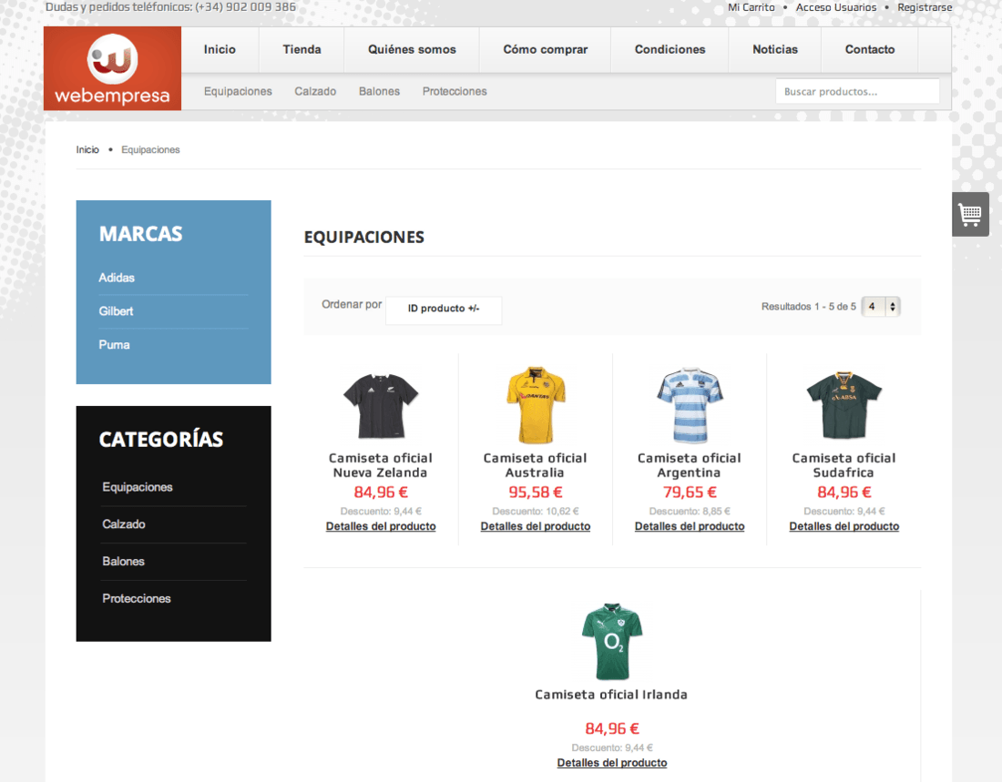Open the Tienda menu item
1002x782 pixels.
[x=302, y=49]
